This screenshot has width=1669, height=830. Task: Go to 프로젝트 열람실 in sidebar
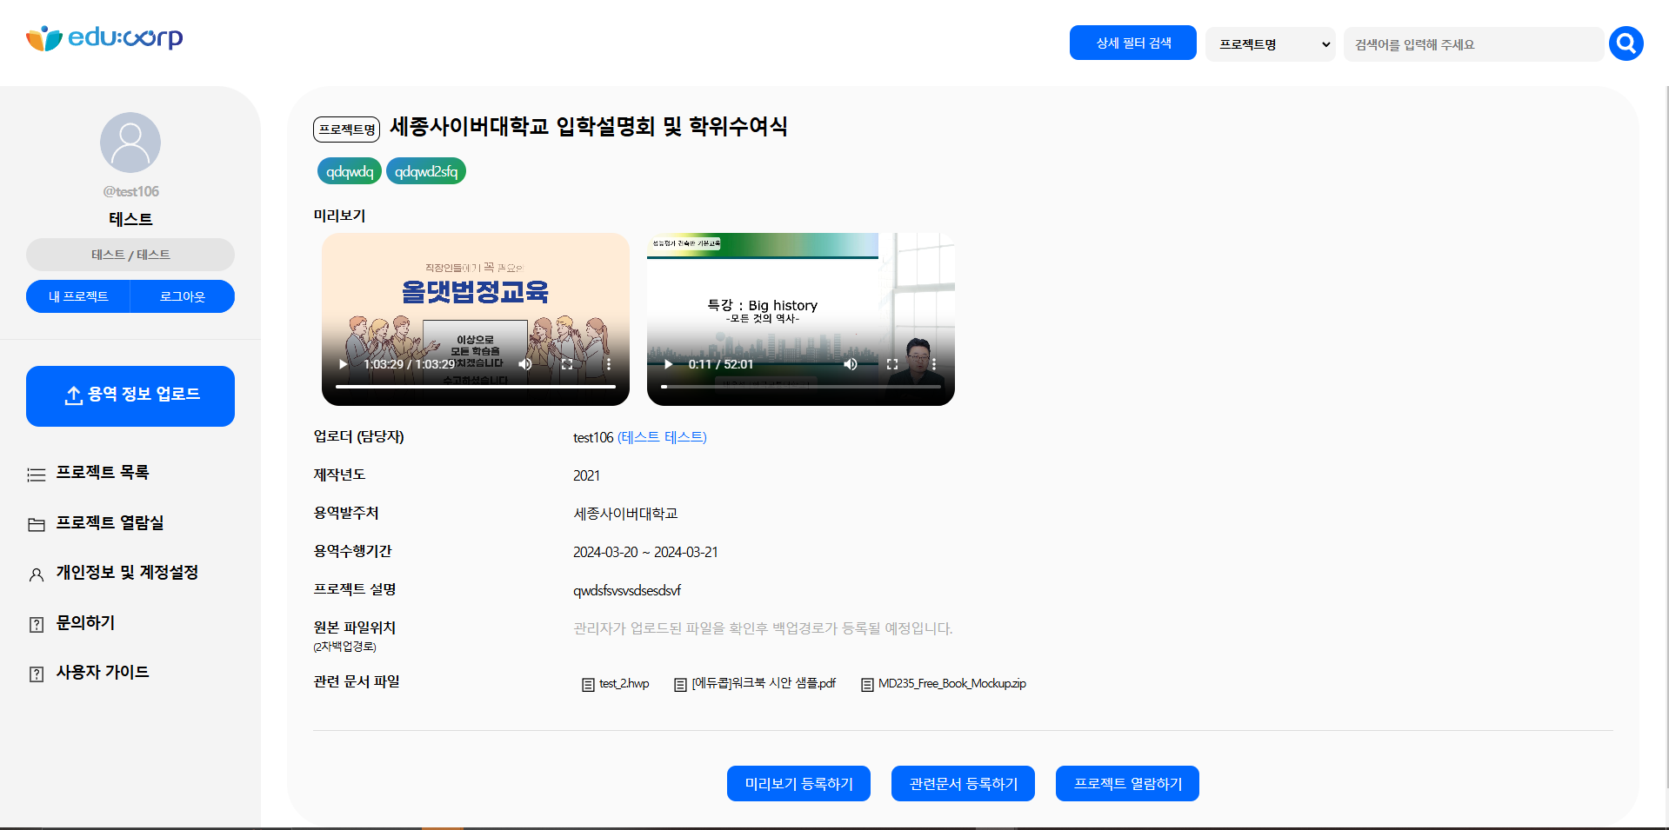tap(110, 523)
